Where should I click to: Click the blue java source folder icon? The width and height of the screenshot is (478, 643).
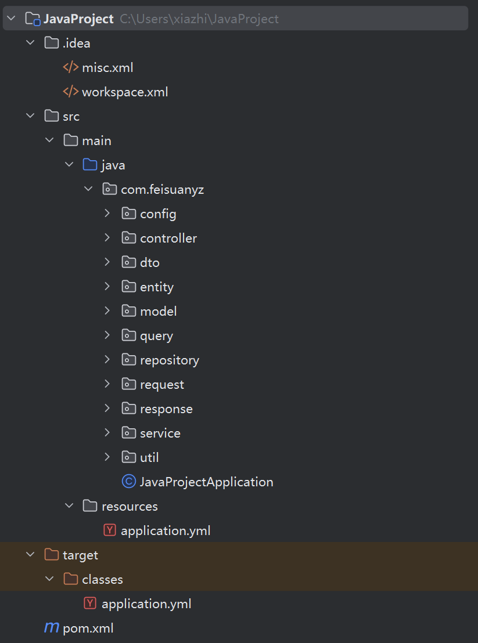(x=90, y=165)
